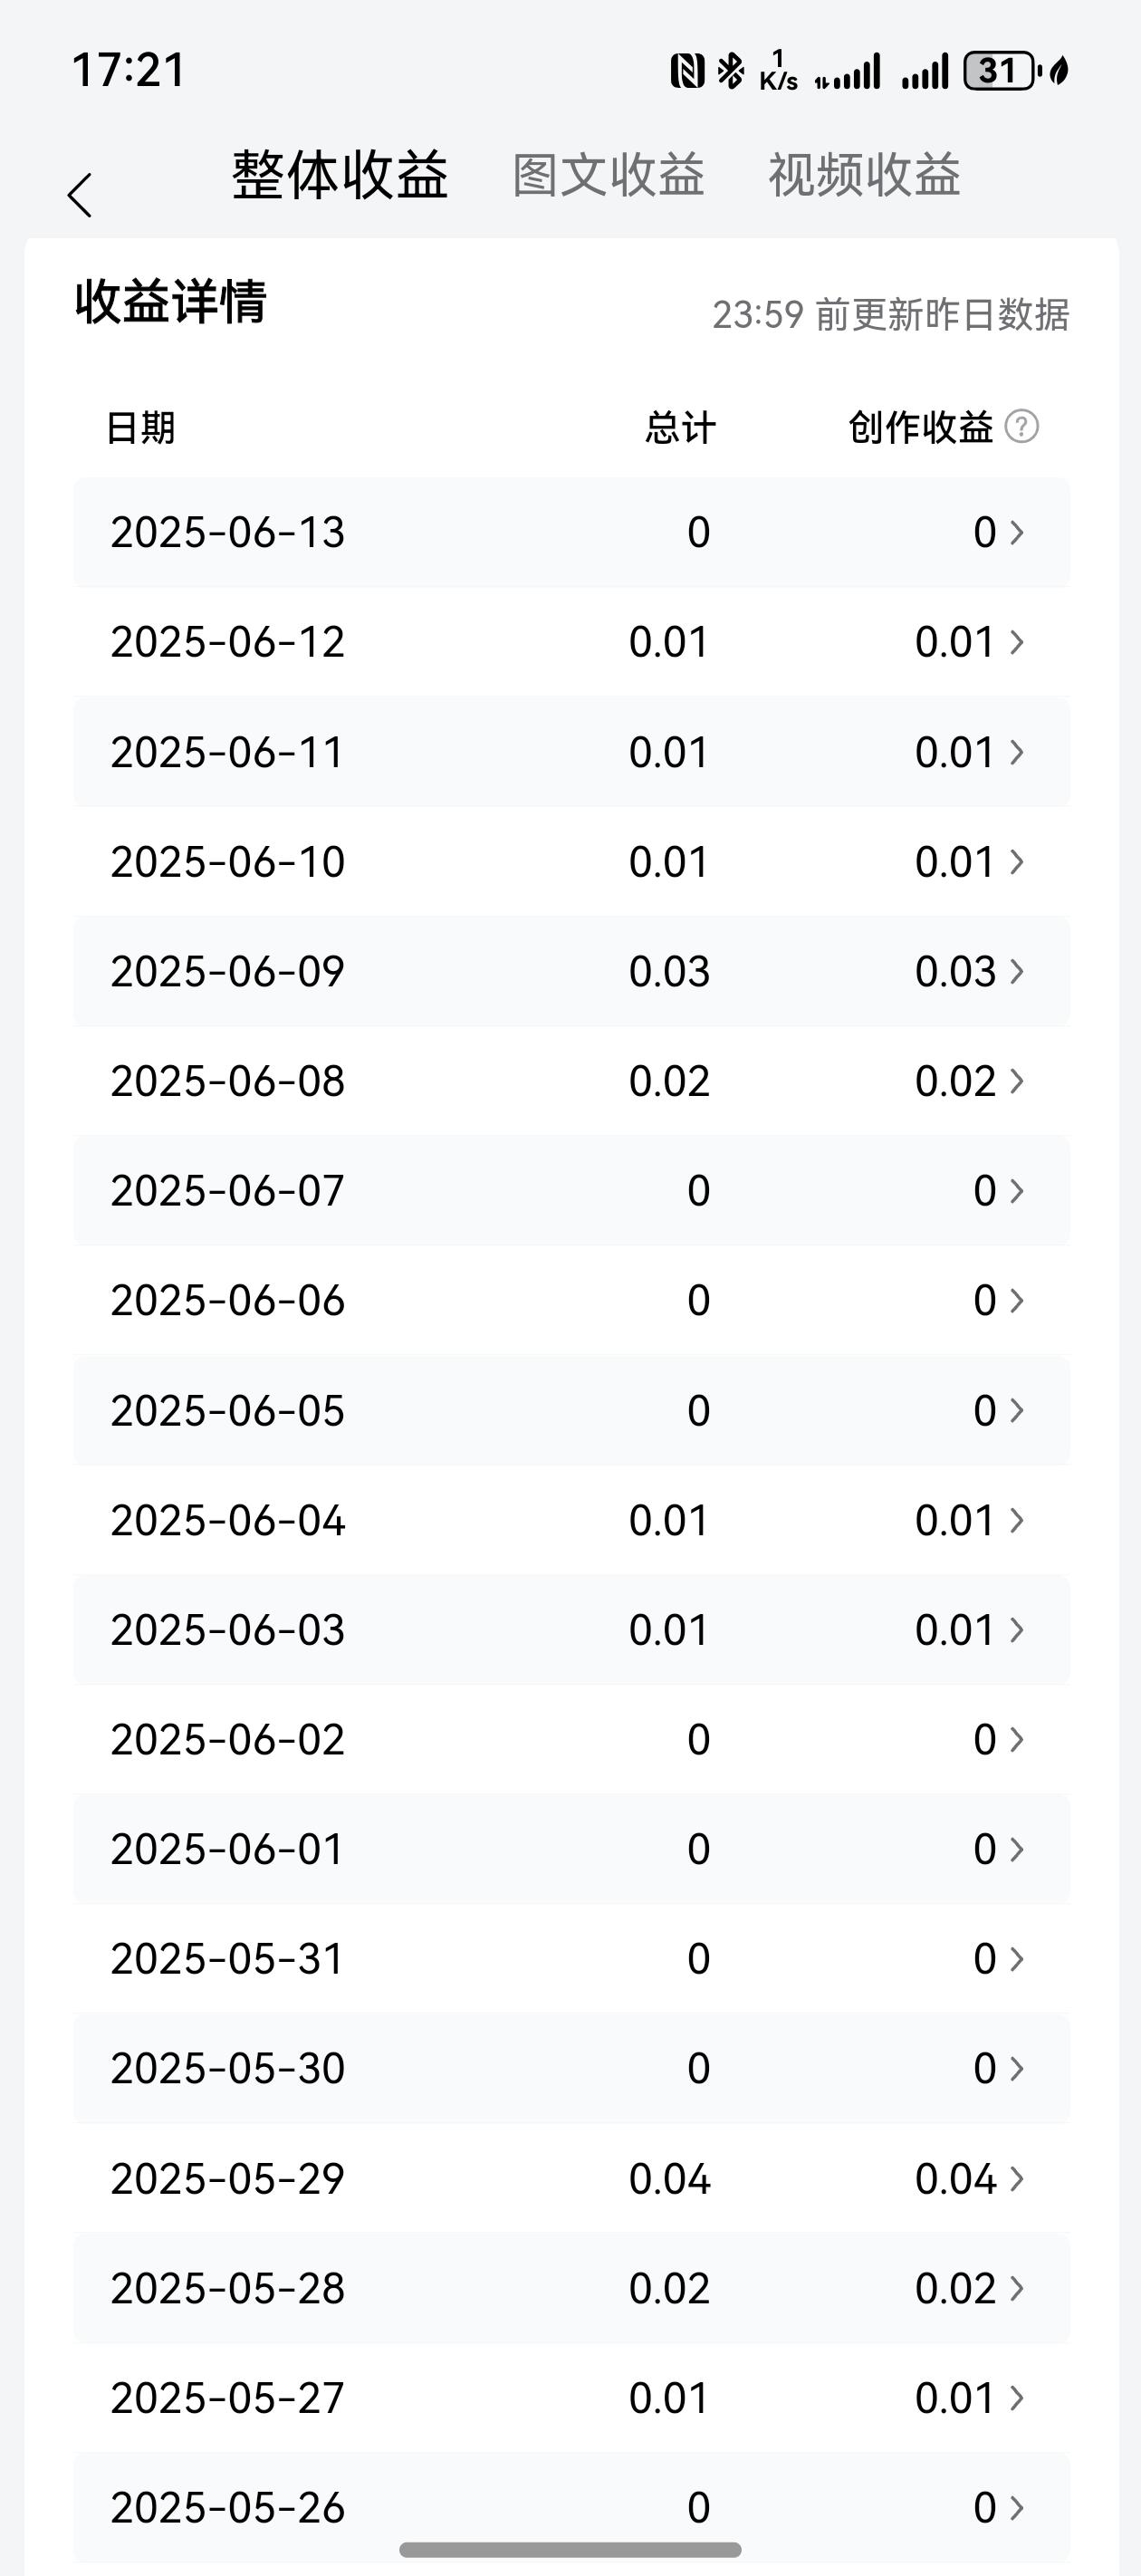Tap the first signal strength bars icon
This screenshot has width=1141, height=2576.
point(848,71)
